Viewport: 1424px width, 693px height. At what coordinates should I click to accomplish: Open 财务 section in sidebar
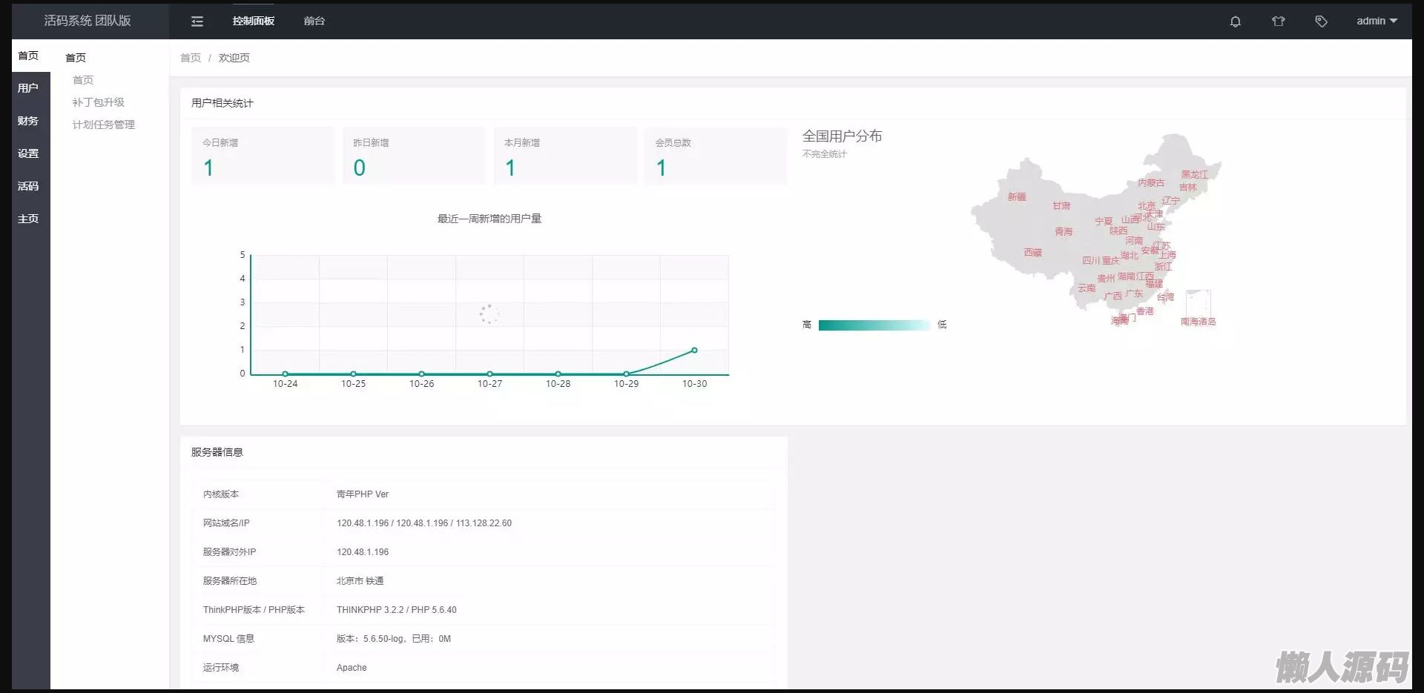[x=28, y=121]
